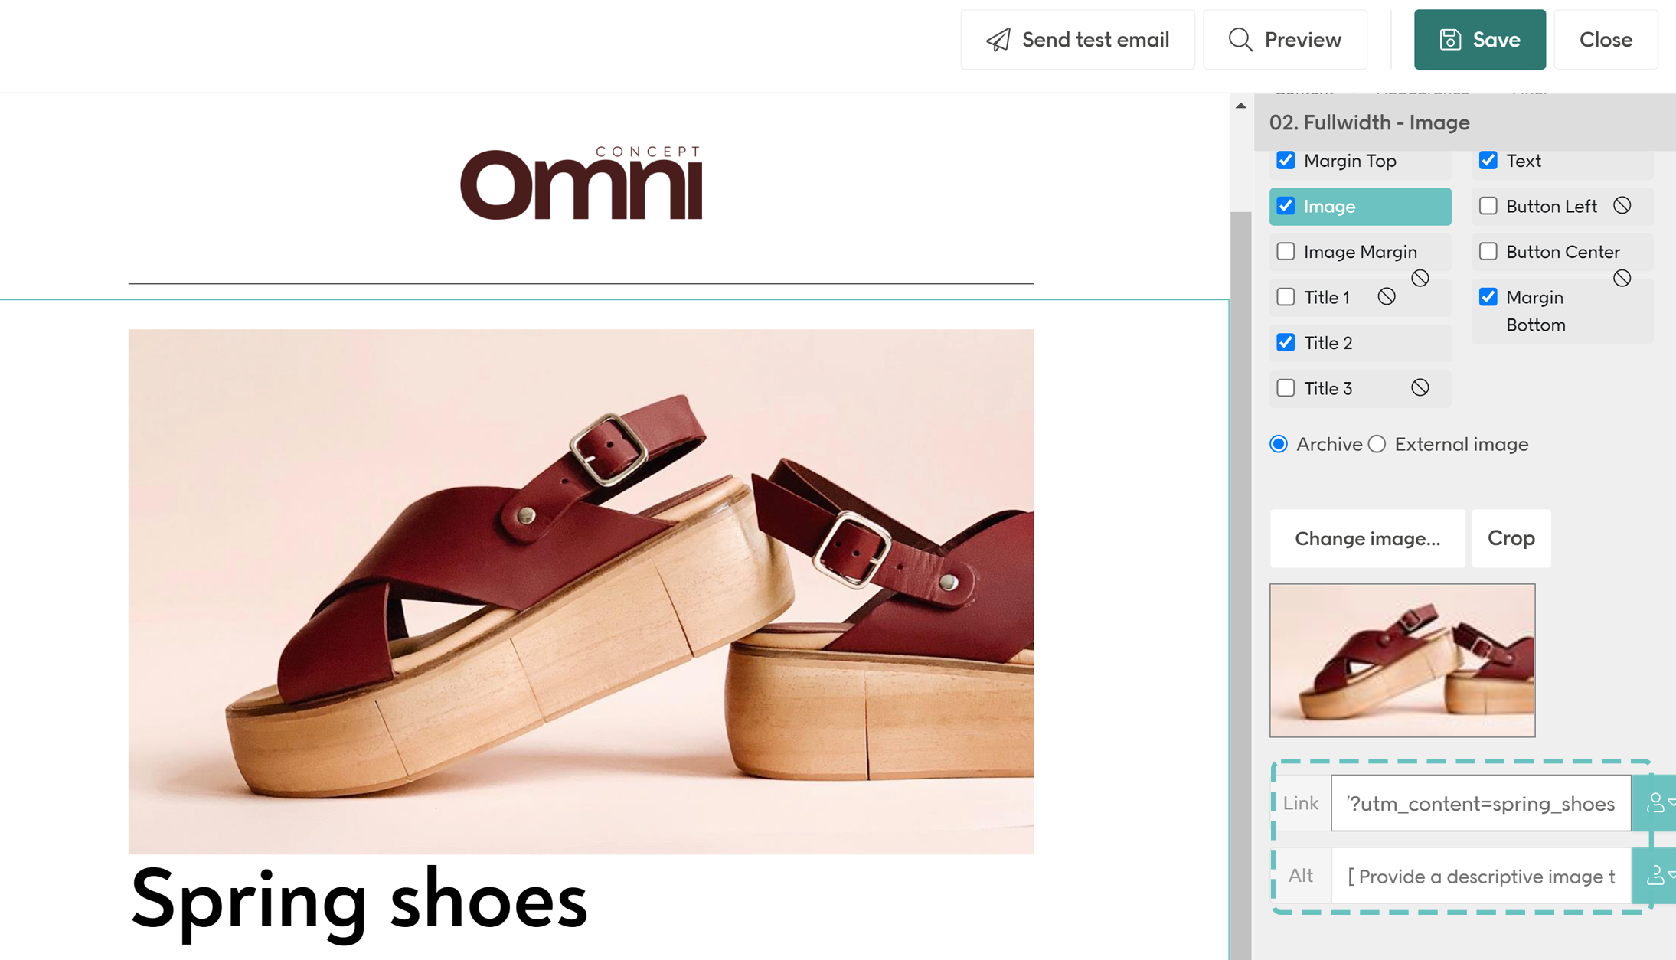This screenshot has height=960, width=1676.
Task: Select the External image radio option
Action: tap(1377, 444)
